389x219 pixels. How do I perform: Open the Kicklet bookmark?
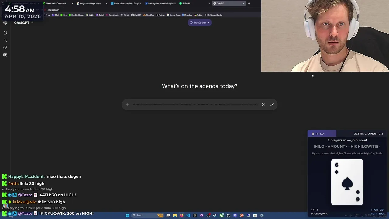click(x=90, y=15)
